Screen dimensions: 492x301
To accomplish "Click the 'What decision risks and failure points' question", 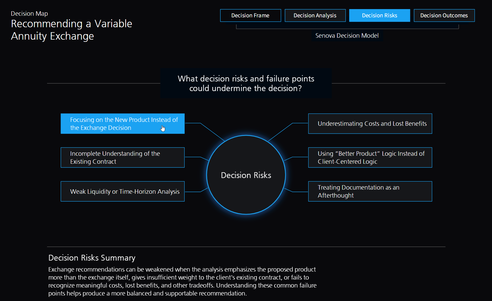I will [x=246, y=83].
